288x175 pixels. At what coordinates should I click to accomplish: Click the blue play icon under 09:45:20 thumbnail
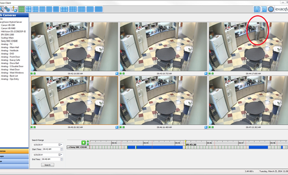click(117, 127)
